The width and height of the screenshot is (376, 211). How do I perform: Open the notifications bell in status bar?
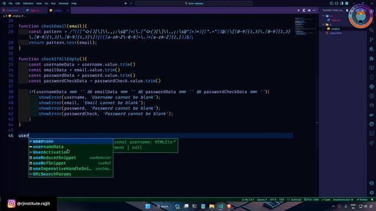(372, 199)
